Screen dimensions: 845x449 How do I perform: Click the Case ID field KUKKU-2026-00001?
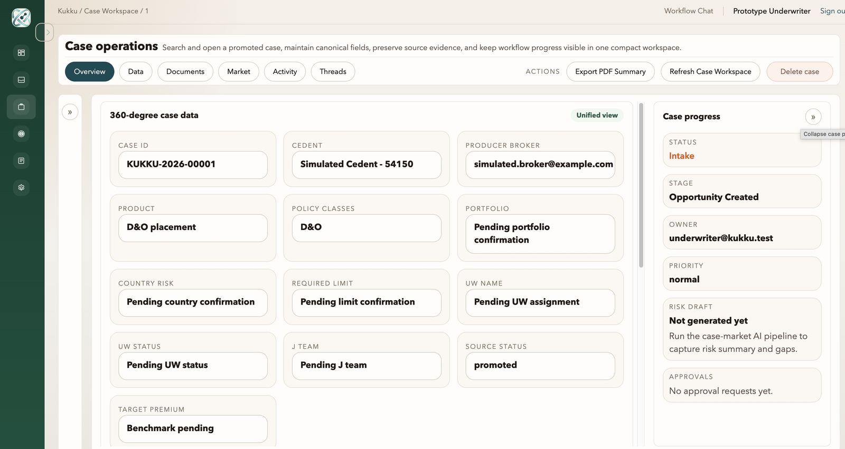click(193, 165)
